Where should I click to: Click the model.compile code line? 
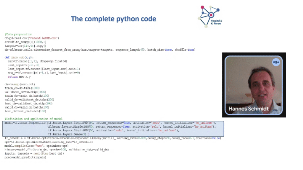click(x=36, y=146)
